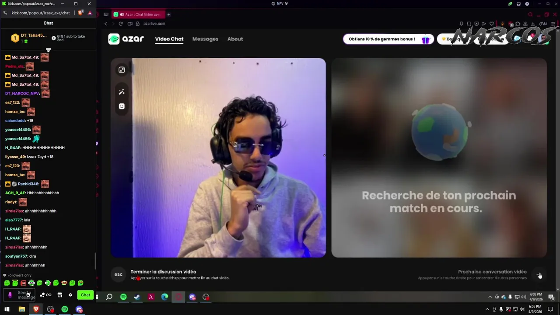Screen dimensions: 560x315
Task: Collapse the leaderboard chevron in Kick chat
Action: tap(48, 50)
